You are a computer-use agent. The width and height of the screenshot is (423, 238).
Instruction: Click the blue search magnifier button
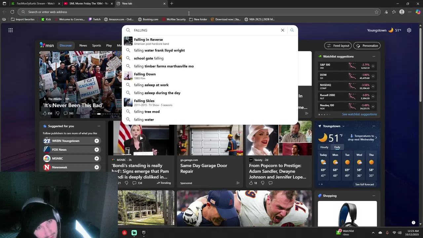292,30
